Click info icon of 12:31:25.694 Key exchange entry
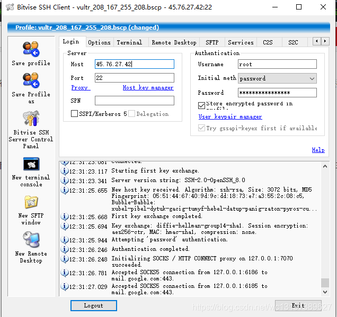 pyautogui.click(x=65, y=226)
